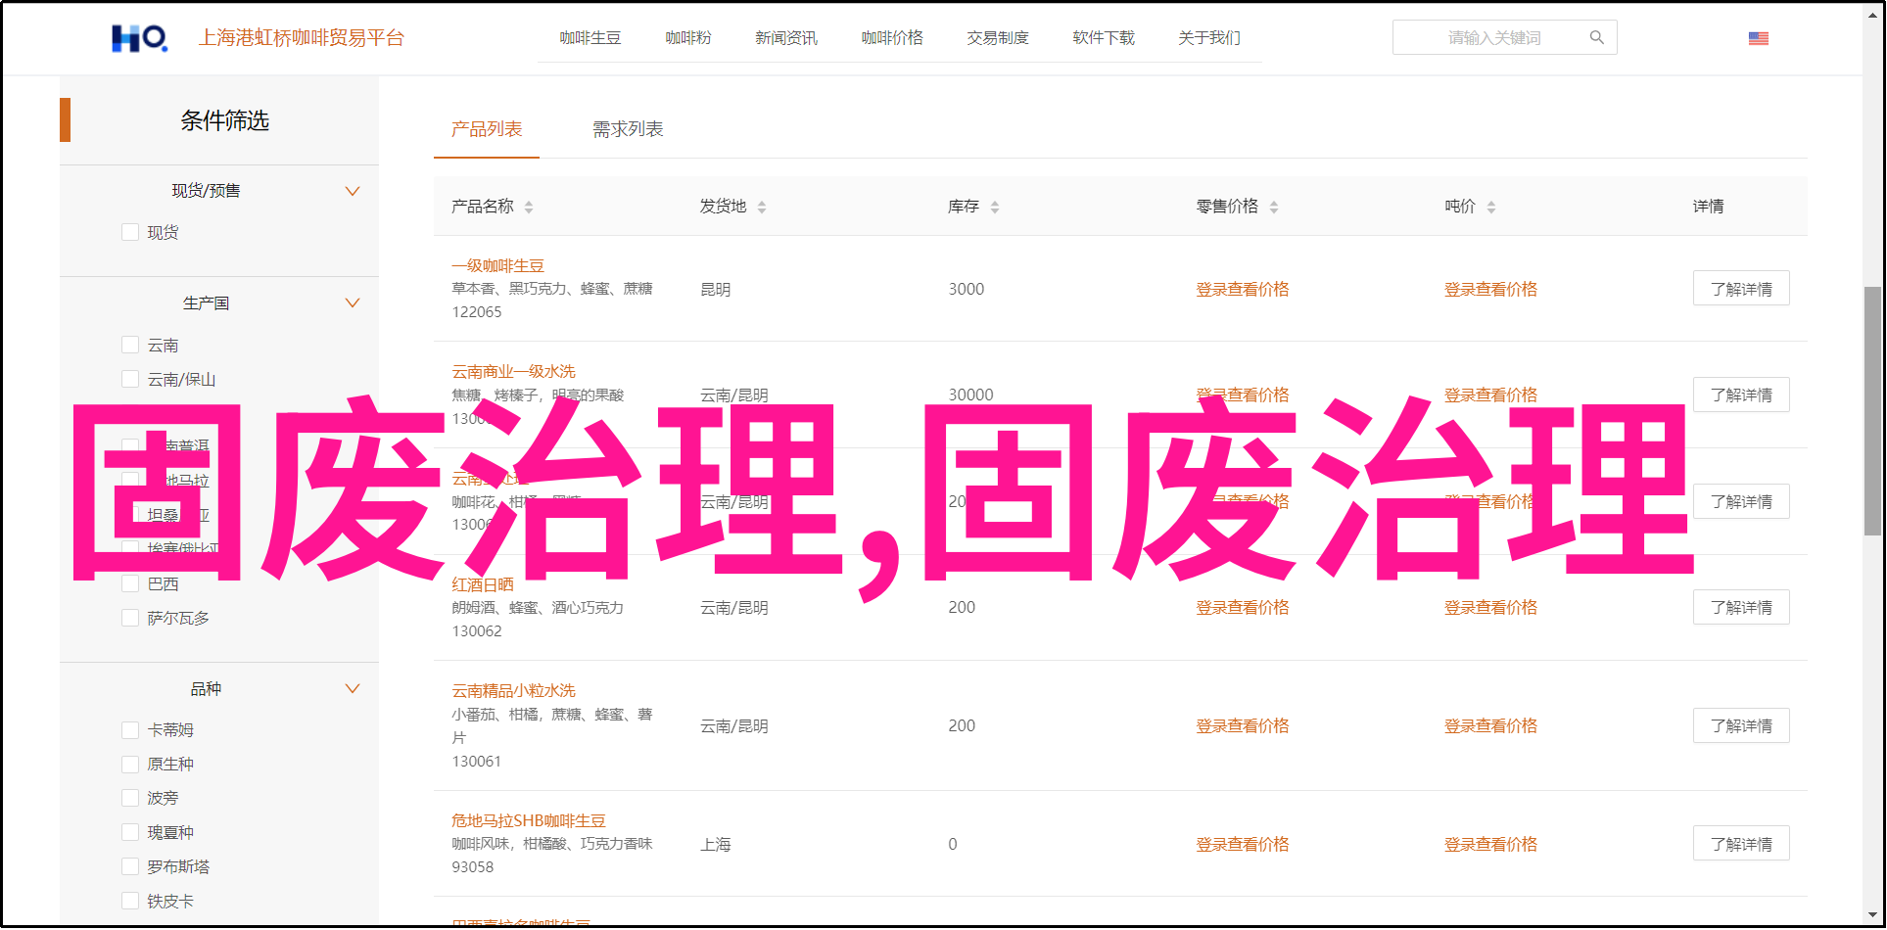Viewport: 1887px width, 930px height.
Task: Sort by 零售价格 column arrows
Action: tap(1274, 207)
